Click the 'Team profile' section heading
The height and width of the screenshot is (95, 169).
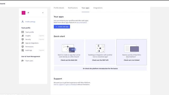(26, 28)
